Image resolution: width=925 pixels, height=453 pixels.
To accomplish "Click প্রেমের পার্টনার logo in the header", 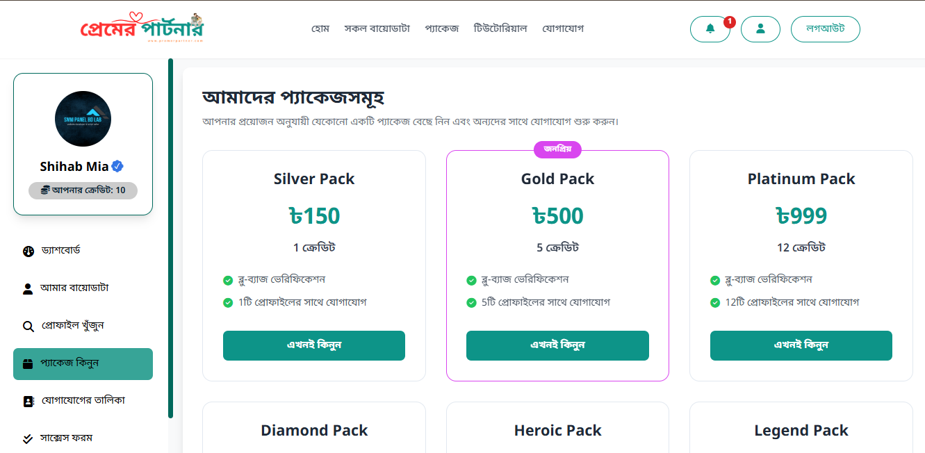I will point(142,28).
